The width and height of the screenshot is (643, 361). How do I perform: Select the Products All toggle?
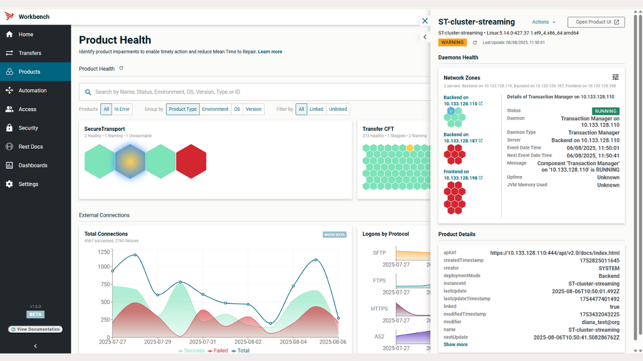coord(106,109)
